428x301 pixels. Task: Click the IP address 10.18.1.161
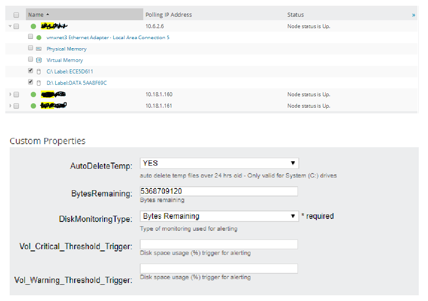point(159,106)
